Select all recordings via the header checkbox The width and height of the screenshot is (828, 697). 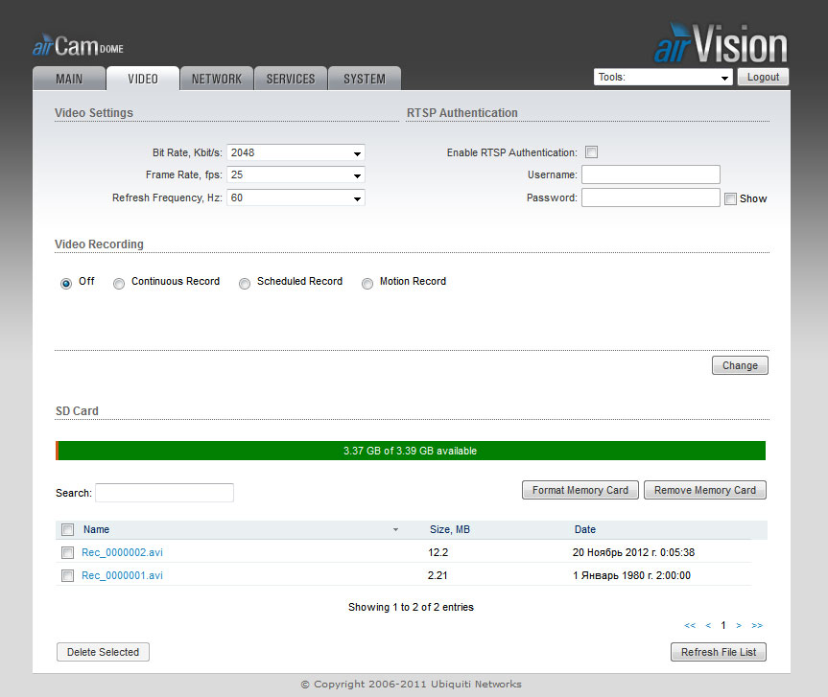(67, 529)
